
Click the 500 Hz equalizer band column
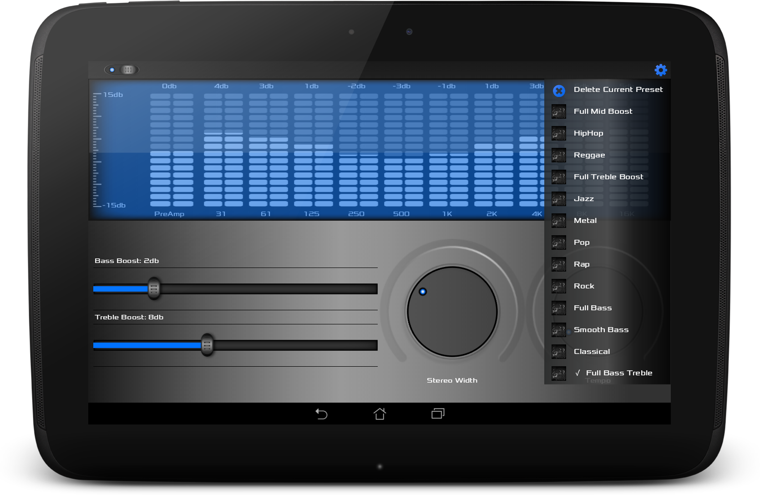click(x=403, y=150)
